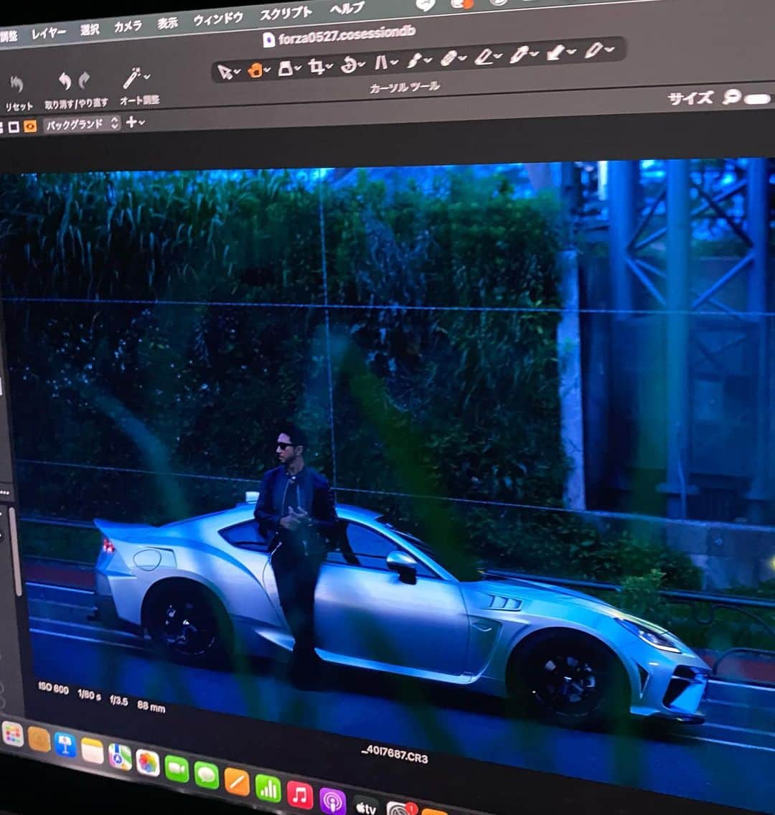Click the _4017687.CR3 file name
Image resolution: width=775 pixels, height=815 pixels.
[x=395, y=754]
